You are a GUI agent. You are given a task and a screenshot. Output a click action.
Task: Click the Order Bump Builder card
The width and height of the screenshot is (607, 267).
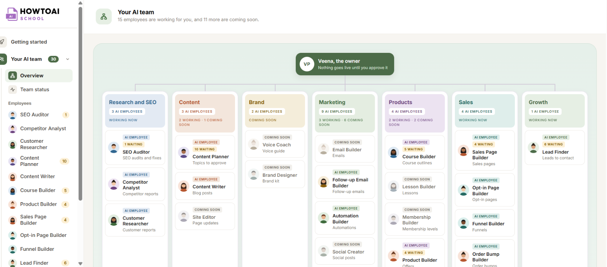485,253
